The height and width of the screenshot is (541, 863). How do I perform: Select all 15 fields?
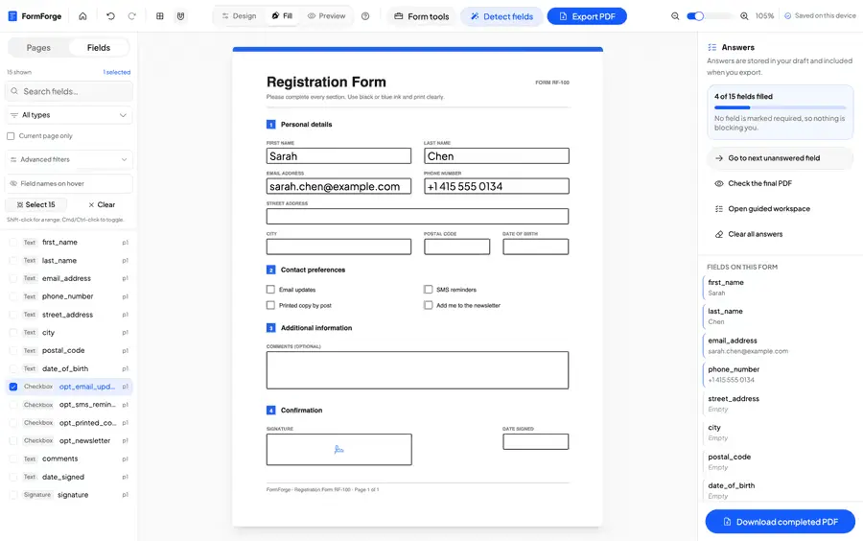click(35, 204)
